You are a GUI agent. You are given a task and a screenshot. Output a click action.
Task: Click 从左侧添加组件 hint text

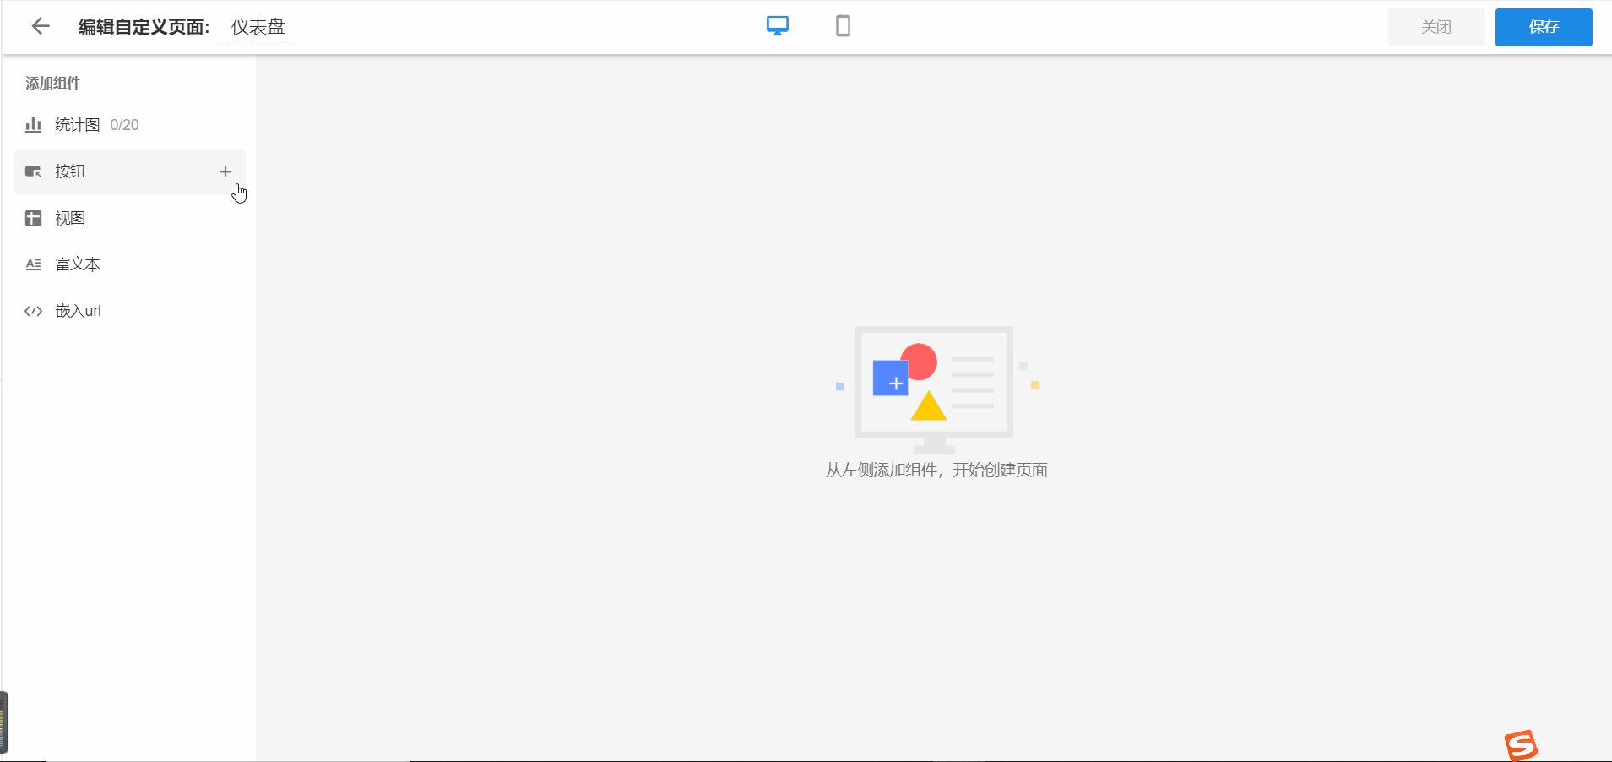[x=936, y=470]
